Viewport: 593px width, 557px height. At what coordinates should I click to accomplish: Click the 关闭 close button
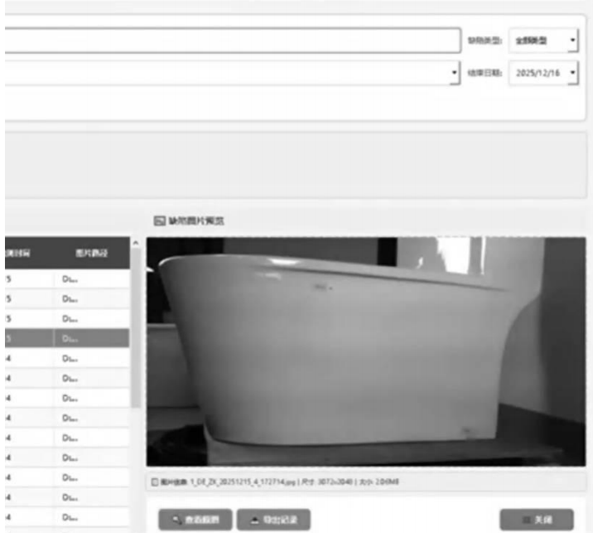(x=536, y=521)
